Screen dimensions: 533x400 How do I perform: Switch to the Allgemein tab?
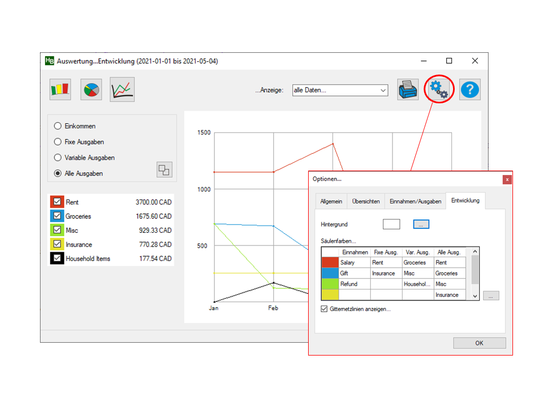tap(331, 202)
